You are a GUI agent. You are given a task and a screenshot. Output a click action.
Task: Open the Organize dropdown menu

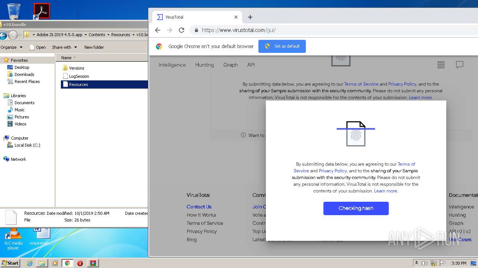point(11,47)
